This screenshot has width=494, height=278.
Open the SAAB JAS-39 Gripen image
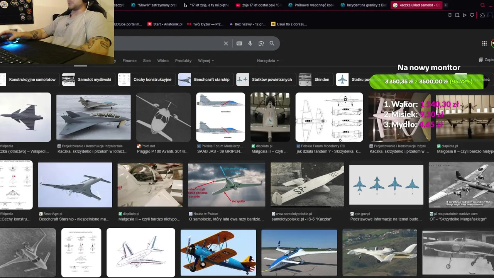point(220,117)
